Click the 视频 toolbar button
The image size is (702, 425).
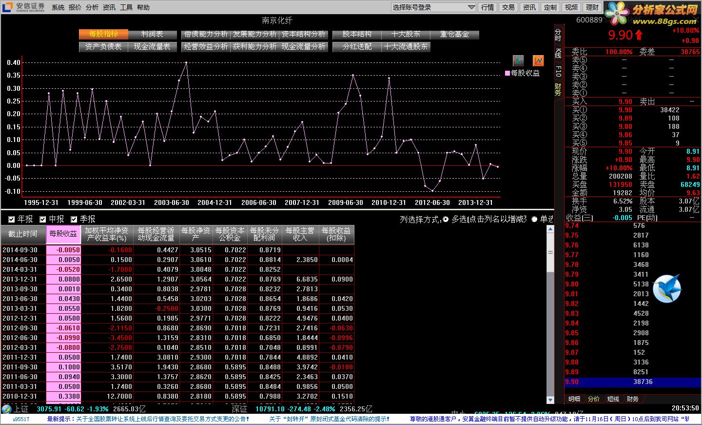(571, 7)
